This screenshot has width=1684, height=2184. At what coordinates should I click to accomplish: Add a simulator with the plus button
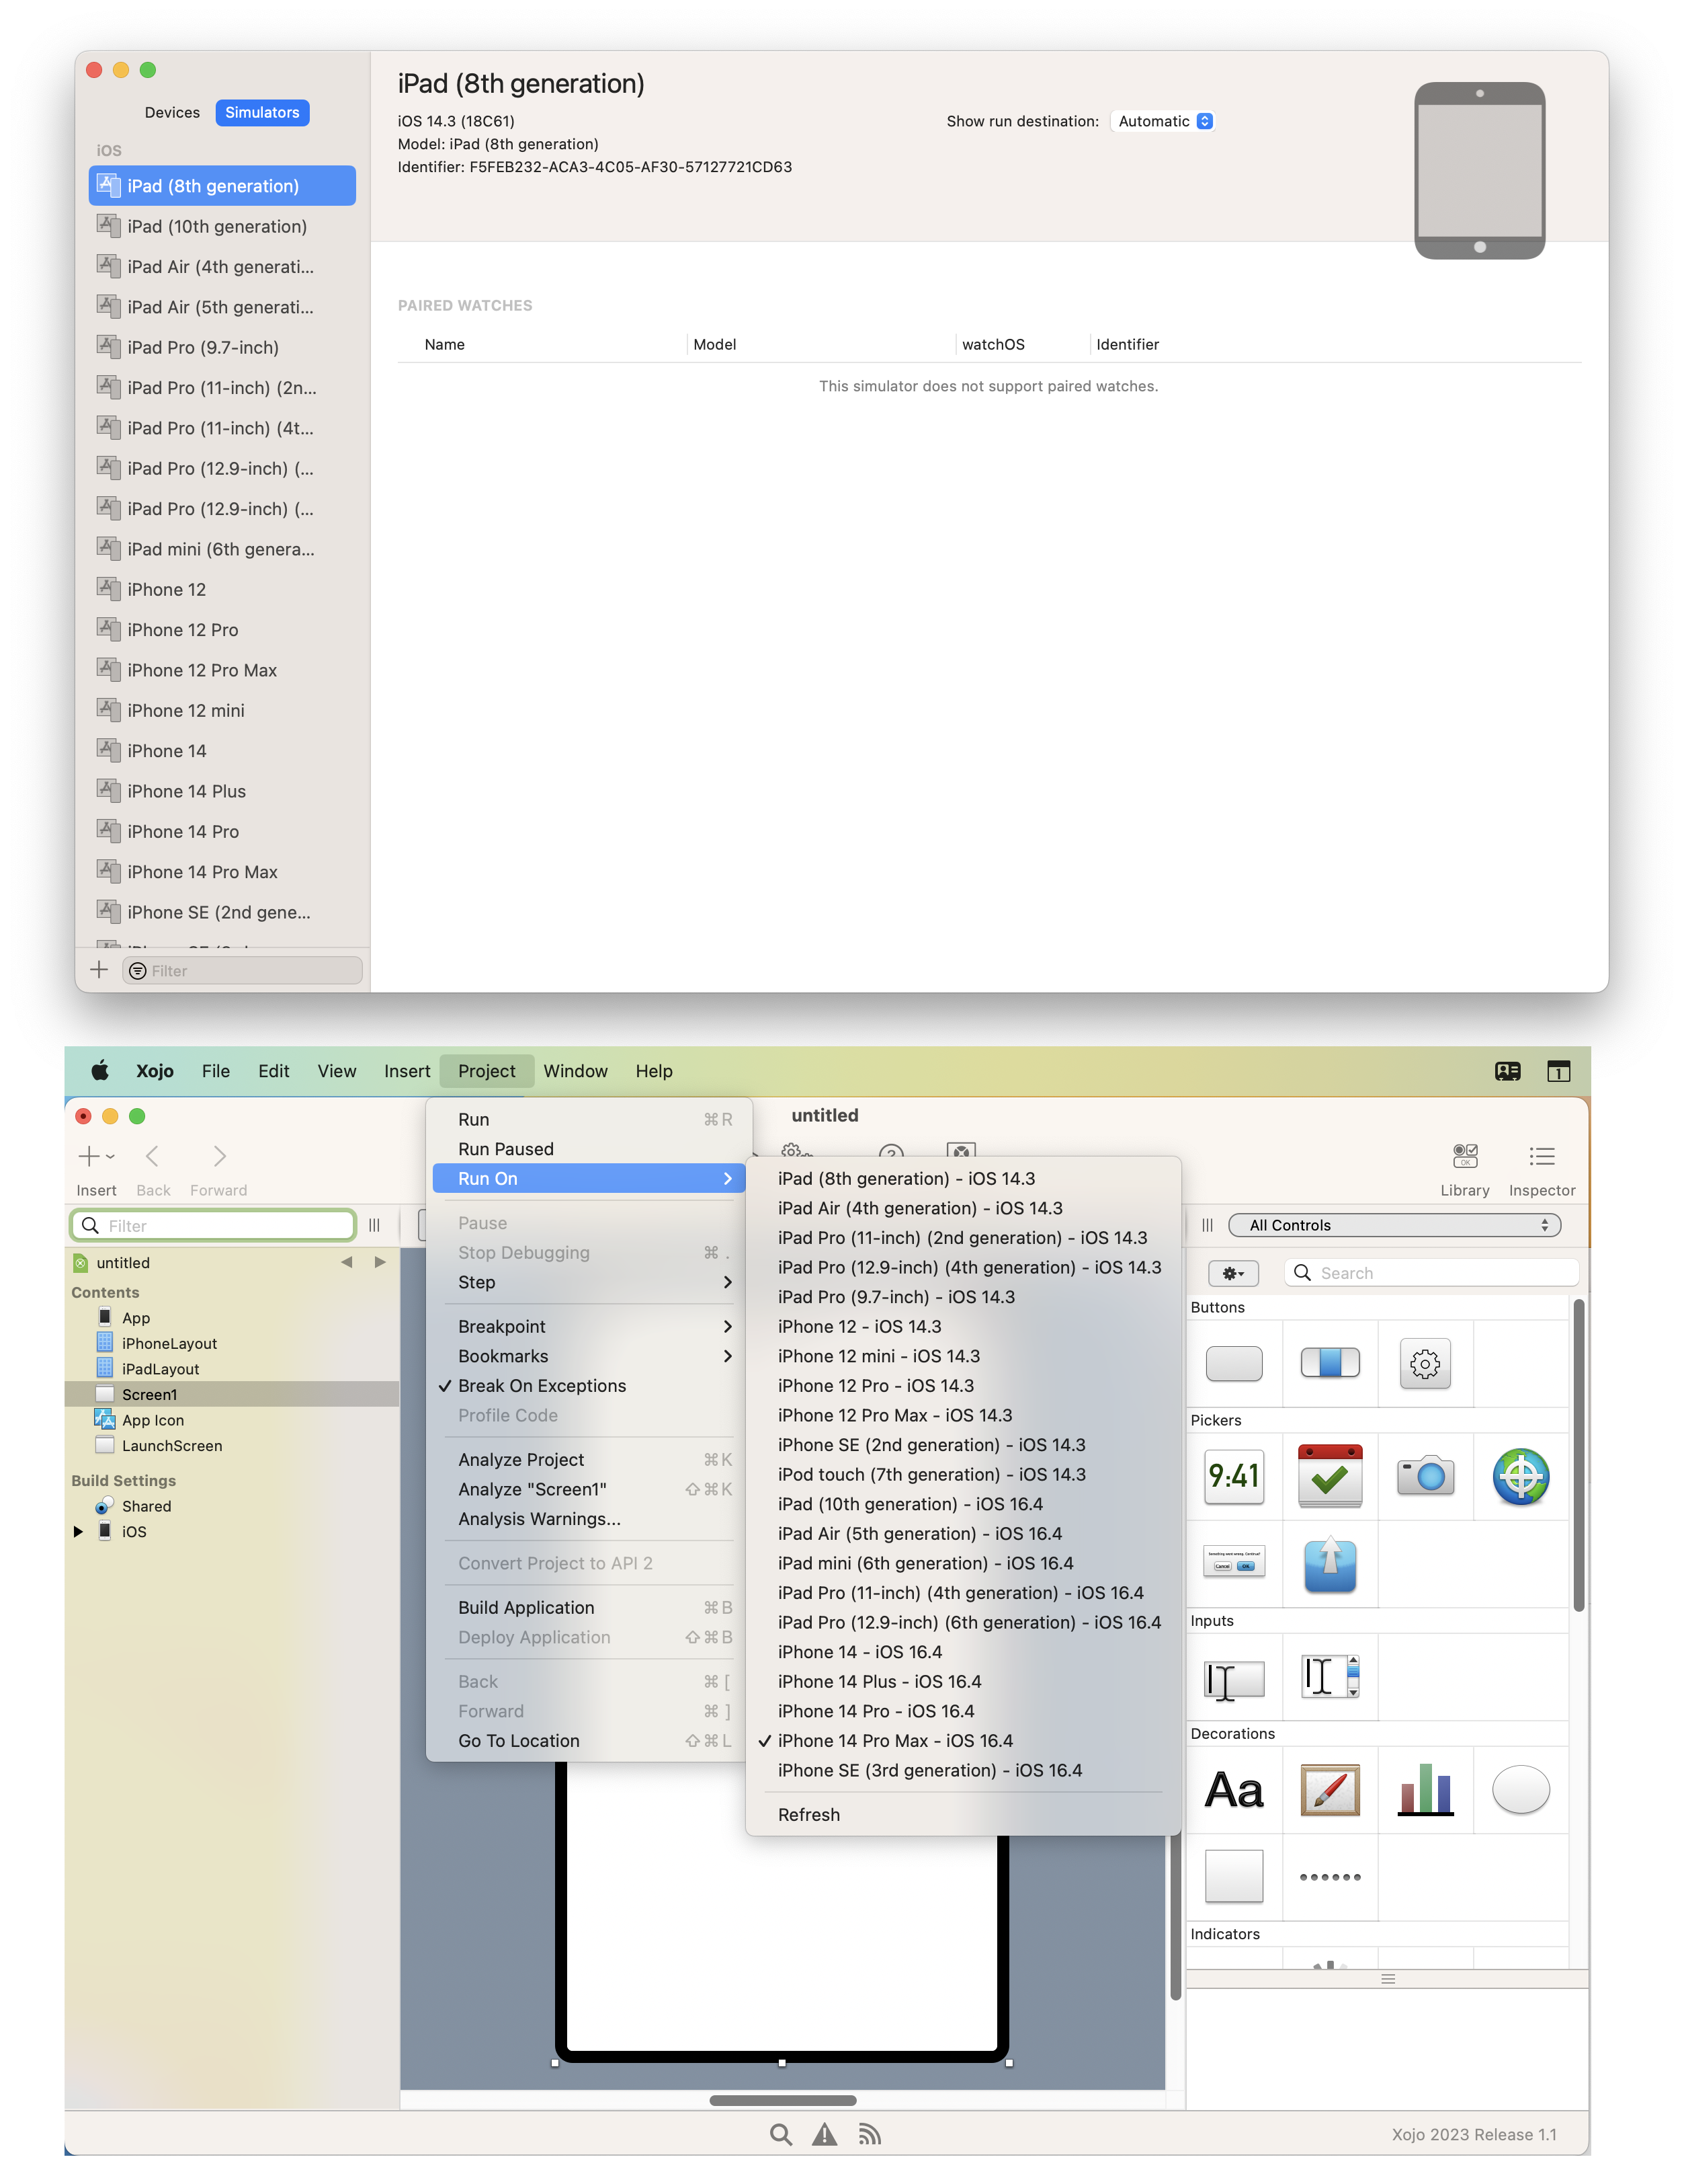(98, 969)
